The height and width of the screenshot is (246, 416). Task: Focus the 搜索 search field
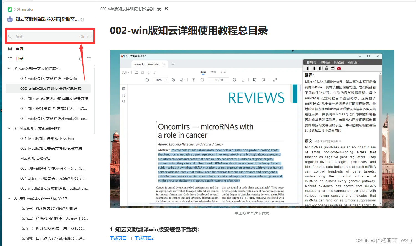[50, 37]
